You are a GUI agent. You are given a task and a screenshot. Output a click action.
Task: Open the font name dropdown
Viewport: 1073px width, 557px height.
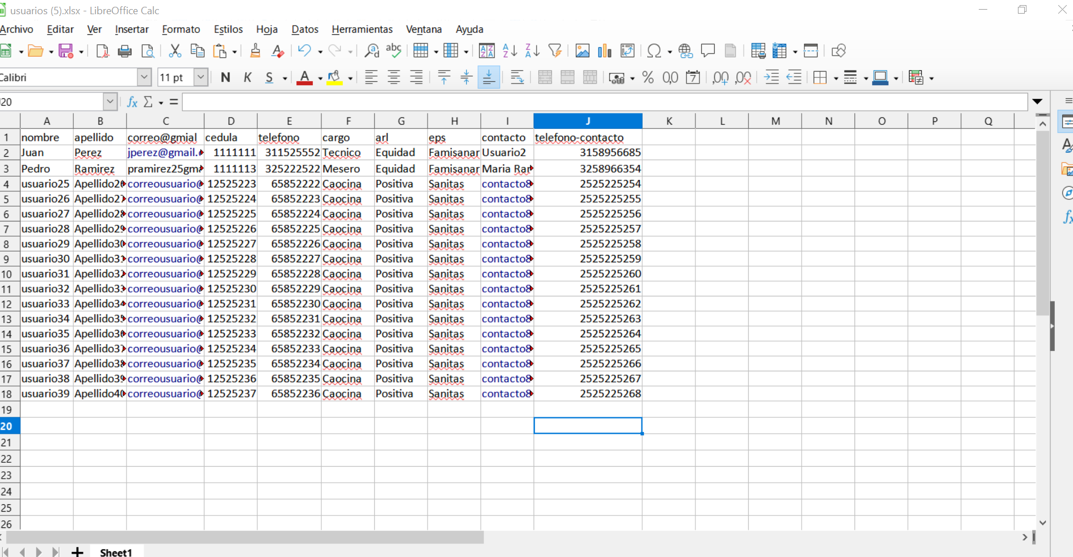pos(144,77)
